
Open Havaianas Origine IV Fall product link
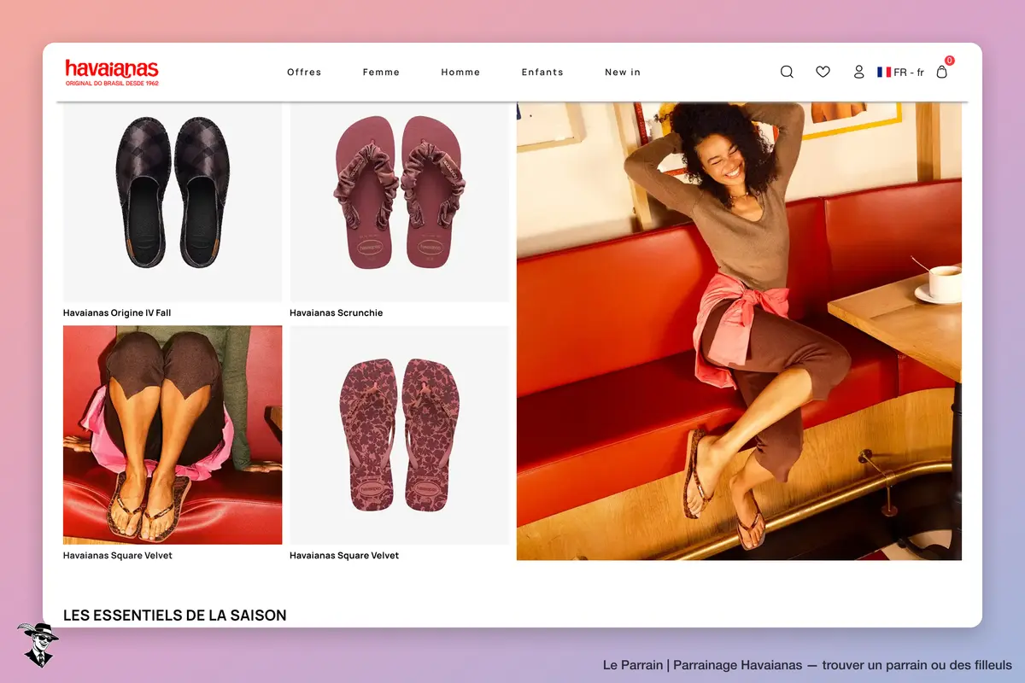coord(117,313)
